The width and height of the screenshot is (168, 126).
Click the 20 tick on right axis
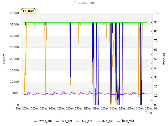point(156,86)
